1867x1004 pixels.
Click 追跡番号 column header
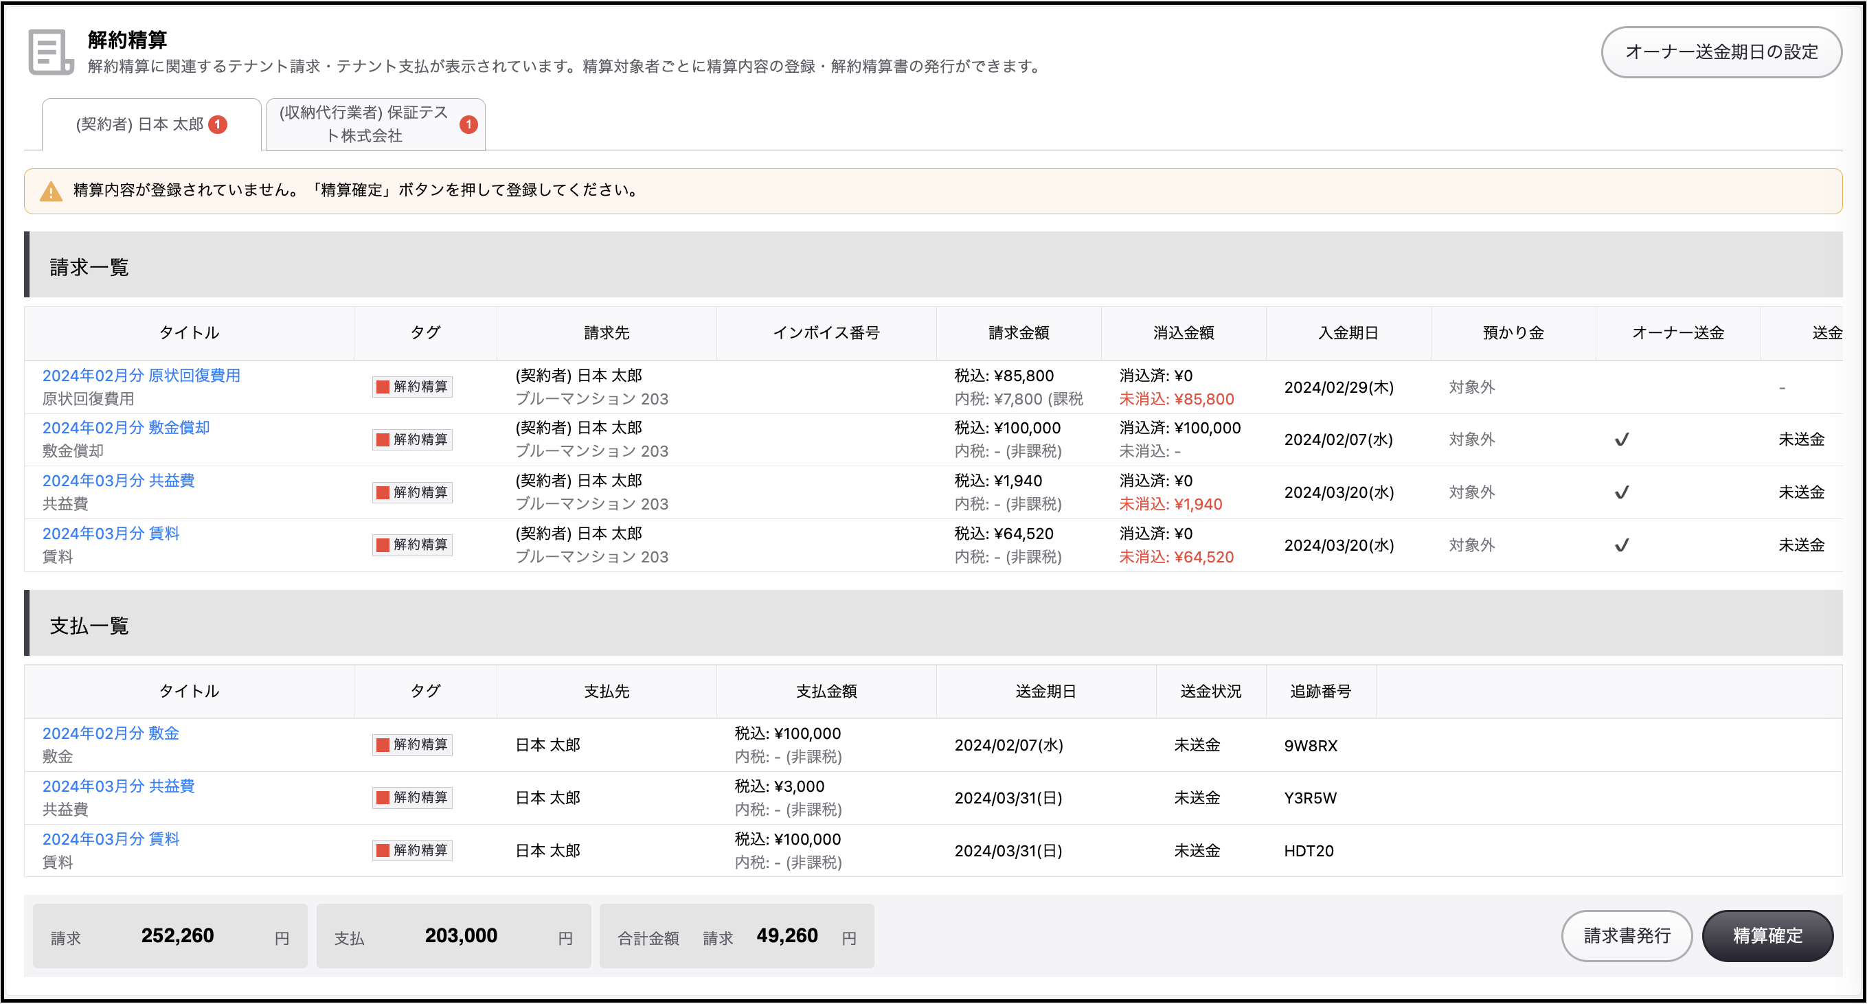point(1320,691)
